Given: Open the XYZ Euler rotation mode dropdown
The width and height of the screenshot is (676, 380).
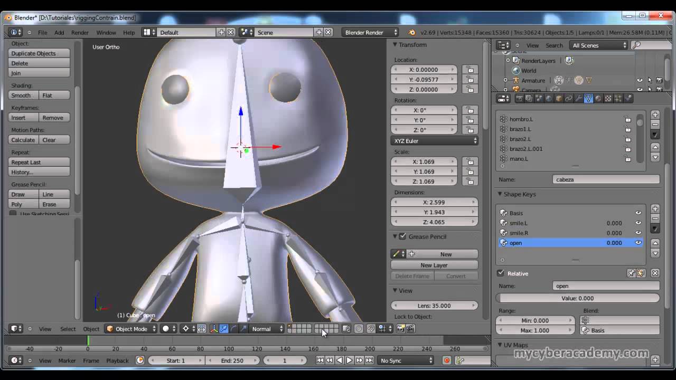Looking at the screenshot, I should [435, 141].
